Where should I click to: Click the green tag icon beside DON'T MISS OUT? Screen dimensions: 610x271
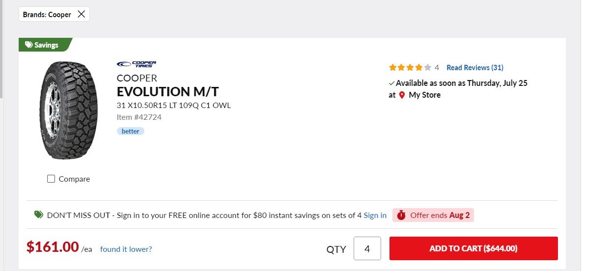pyautogui.click(x=38, y=215)
